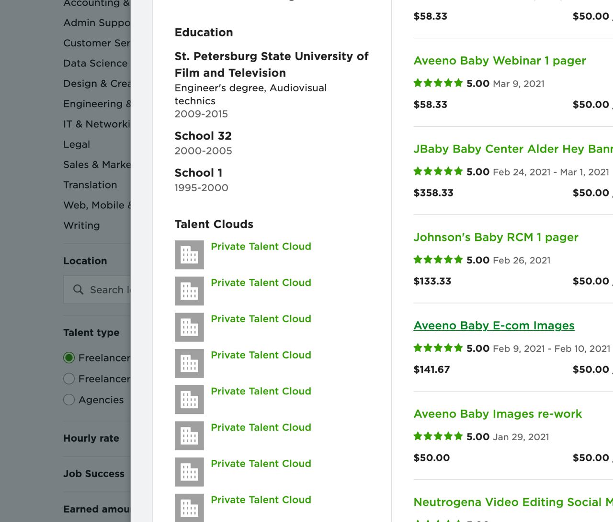Viewport: 613px width, 522px height.
Task: Choose the Legal category
Action: (77, 144)
